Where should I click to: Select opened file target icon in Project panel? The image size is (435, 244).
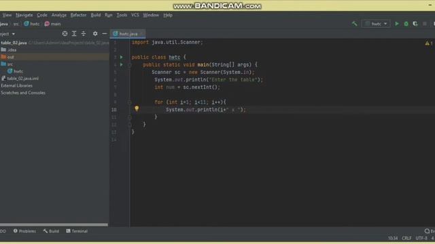pos(65,33)
